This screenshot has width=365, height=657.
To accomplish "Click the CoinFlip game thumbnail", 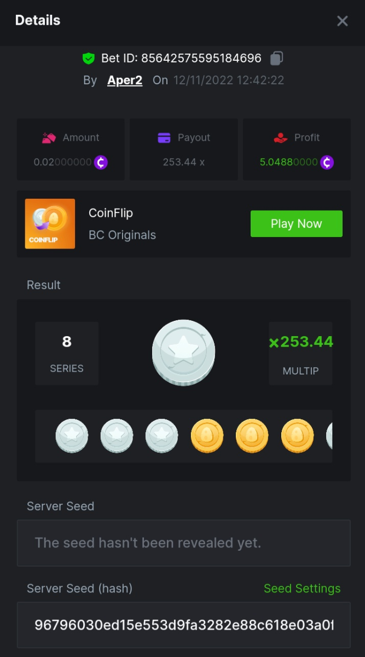I will click(50, 223).
